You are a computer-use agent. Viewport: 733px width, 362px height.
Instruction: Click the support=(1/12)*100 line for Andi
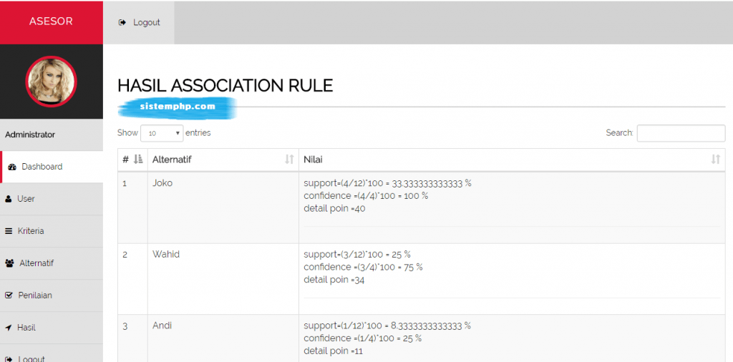click(387, 326)
